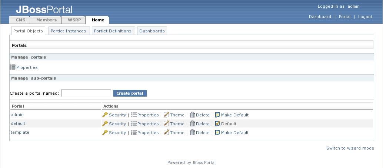Click the Properties list icon in template row
The width and height of the screenshot is (383, 168).
tap(134, 133)
